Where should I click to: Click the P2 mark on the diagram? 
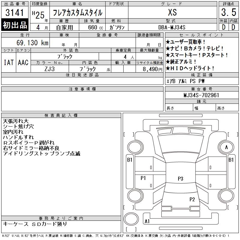pyautogui.click(x=192, y=199)
